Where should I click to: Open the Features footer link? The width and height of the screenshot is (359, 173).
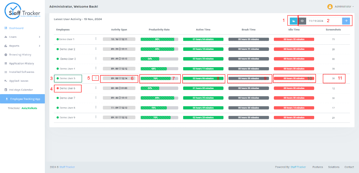[x=318, y=167]
